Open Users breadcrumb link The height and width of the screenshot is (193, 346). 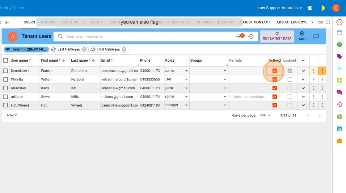coord(19,8)
